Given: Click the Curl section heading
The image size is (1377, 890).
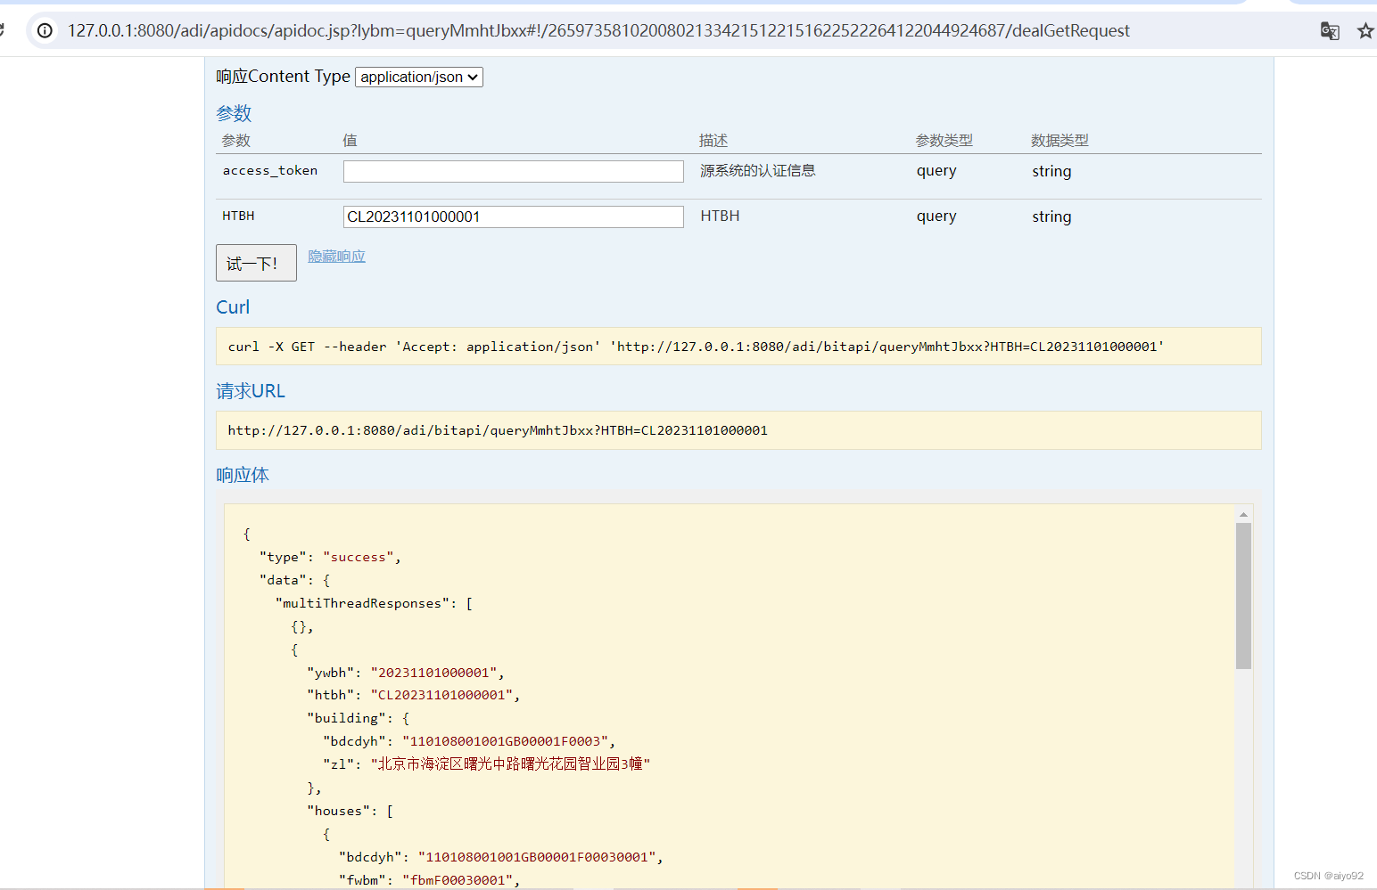Looking at the screenshot, I should (233, 307).
